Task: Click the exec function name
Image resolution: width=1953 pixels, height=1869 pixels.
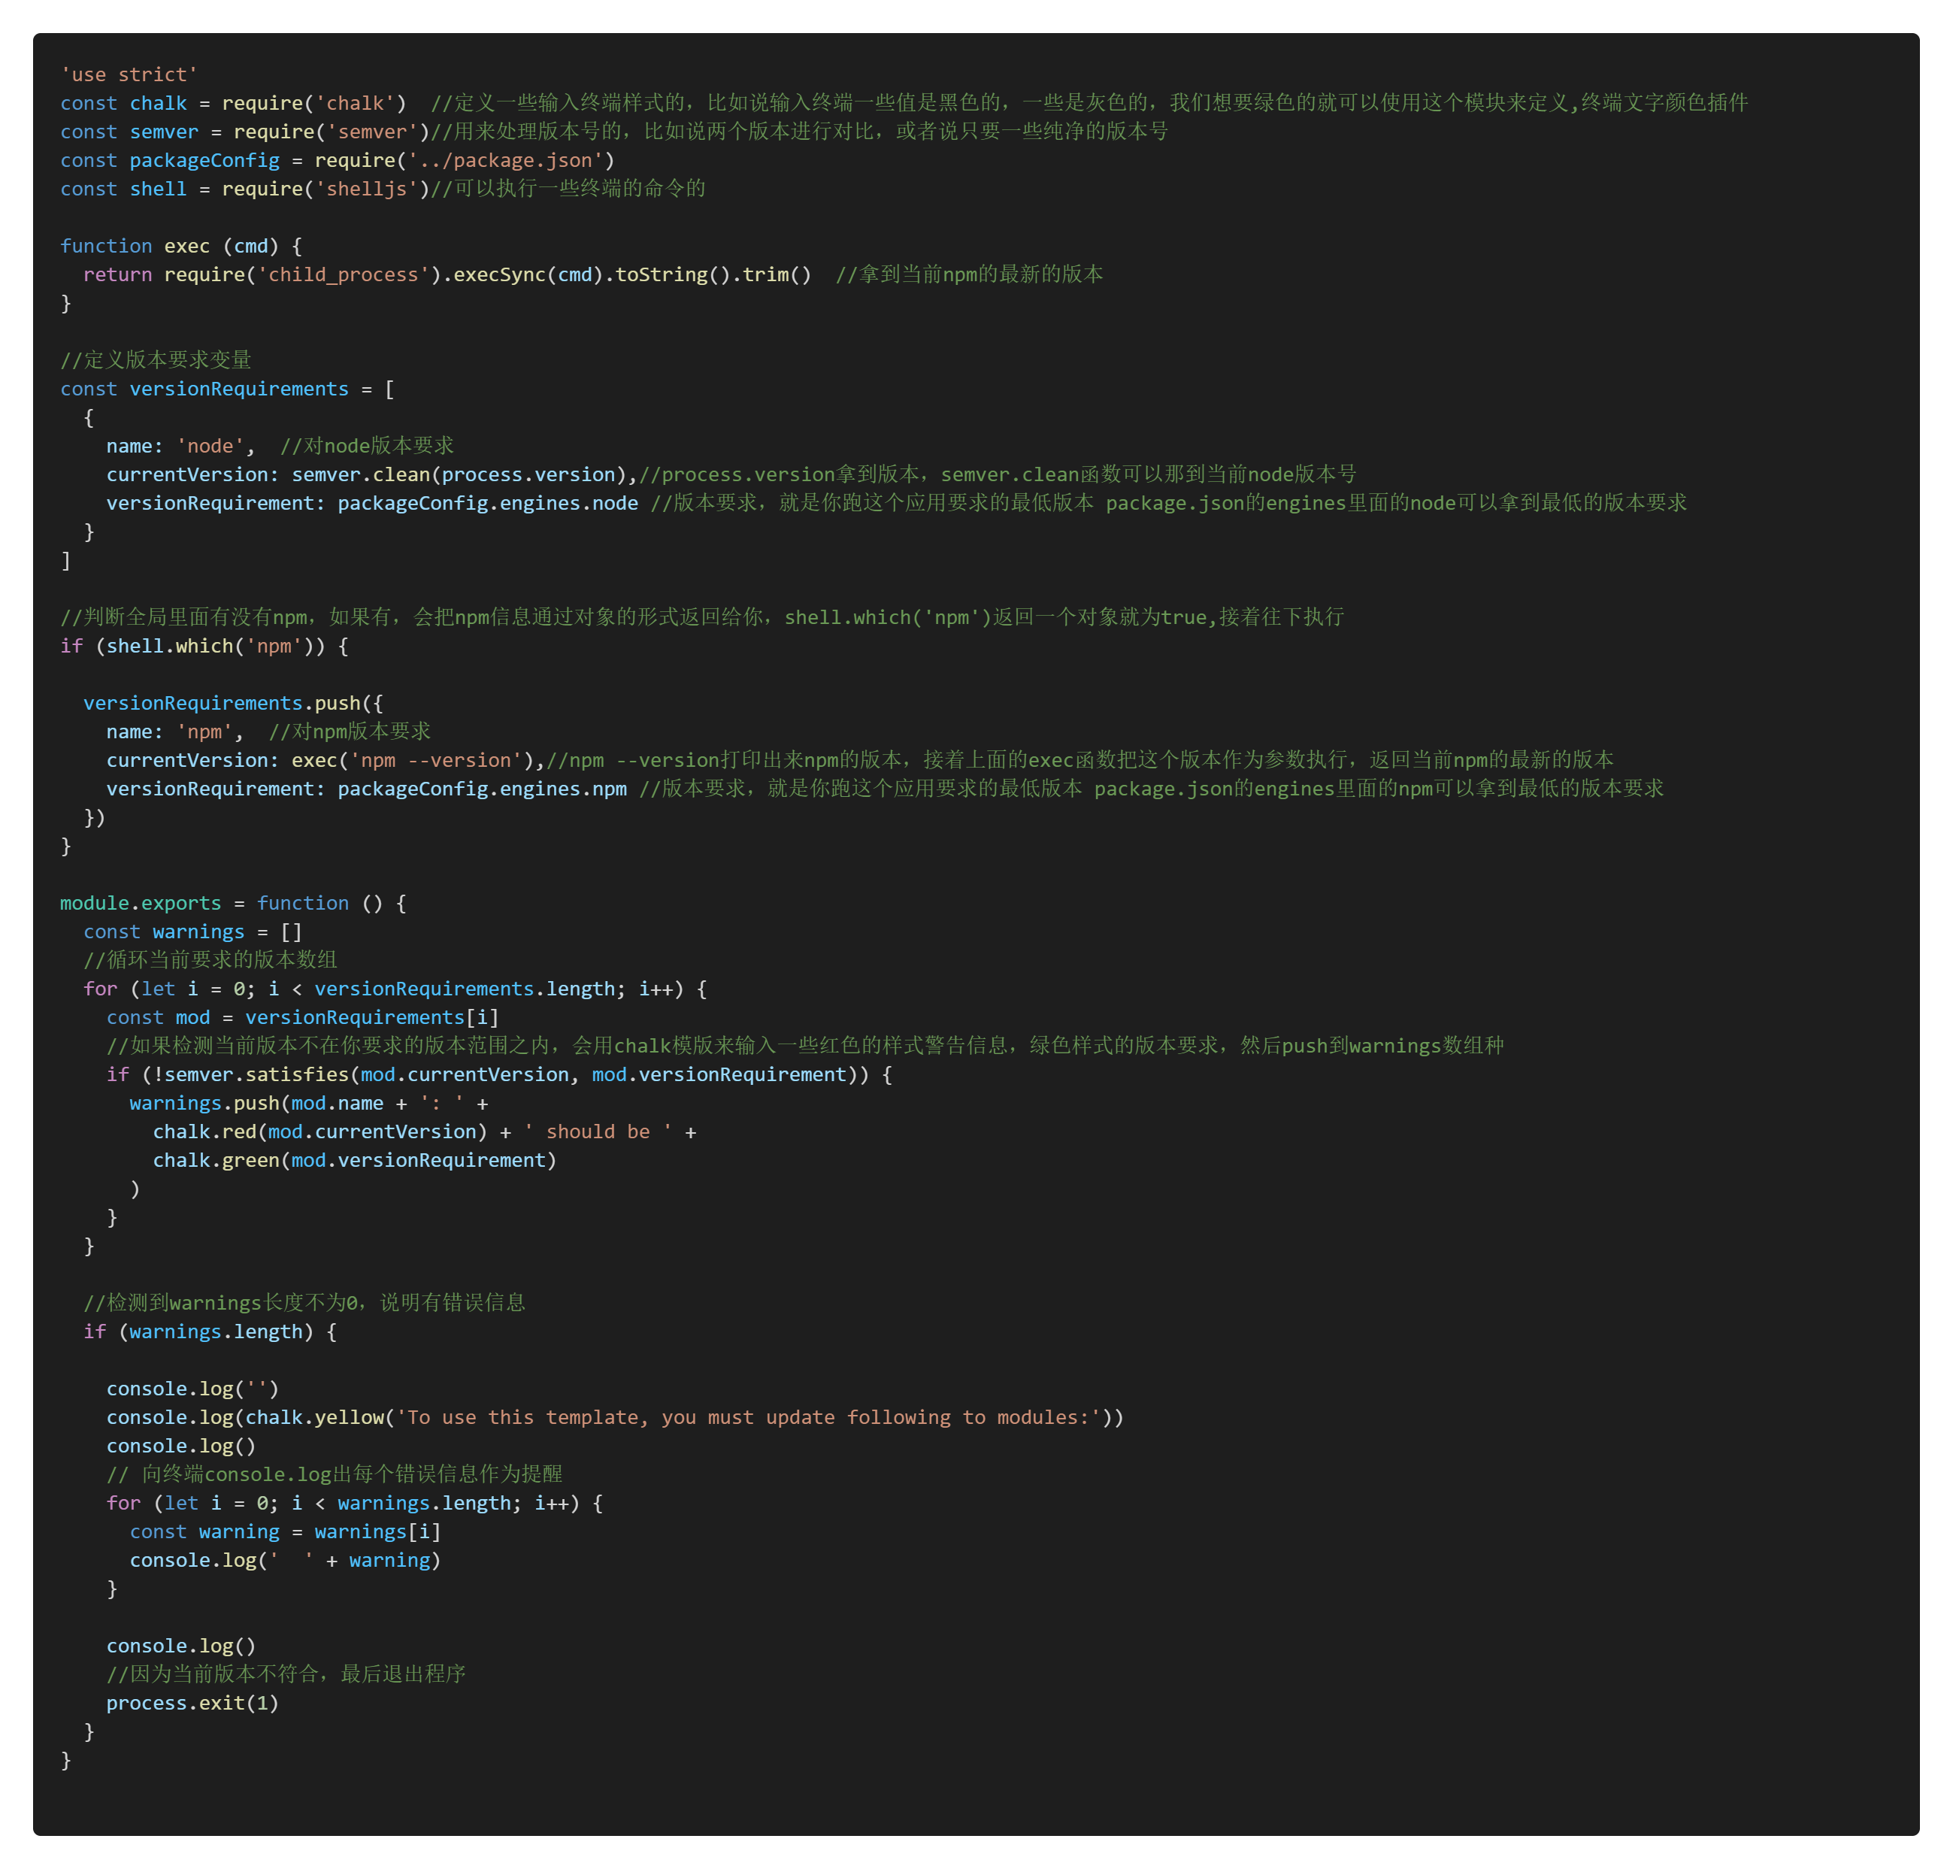Action: click(186, 246)
